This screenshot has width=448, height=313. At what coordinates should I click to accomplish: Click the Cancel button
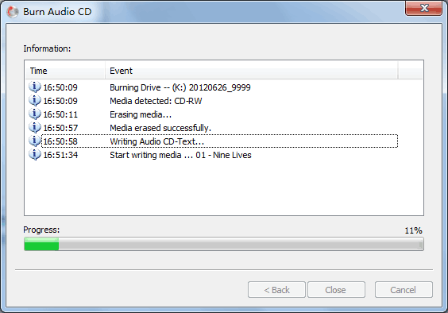(x=404, y=290)
